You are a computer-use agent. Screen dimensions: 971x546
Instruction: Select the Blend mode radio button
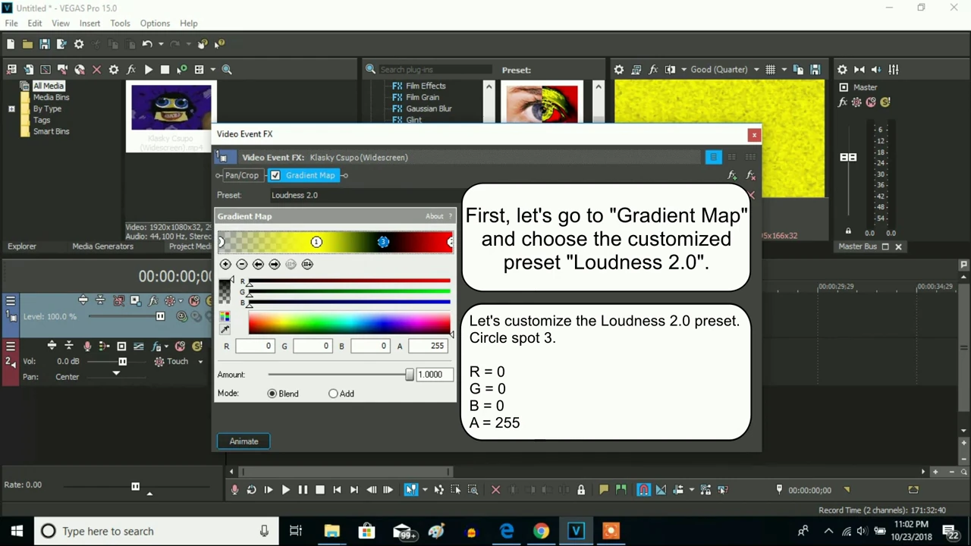(272, 394)
